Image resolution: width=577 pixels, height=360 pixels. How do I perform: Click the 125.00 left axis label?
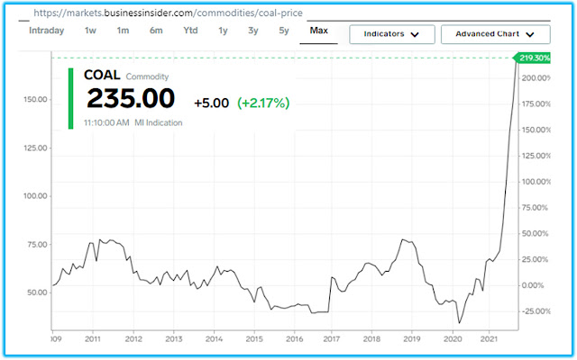point(35,148)
